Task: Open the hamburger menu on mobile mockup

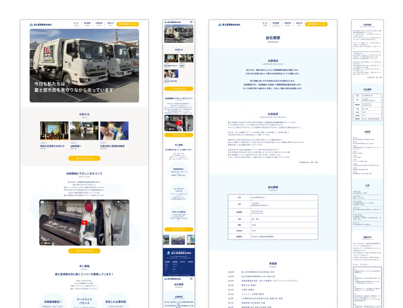Action: [x=191, y=22]
